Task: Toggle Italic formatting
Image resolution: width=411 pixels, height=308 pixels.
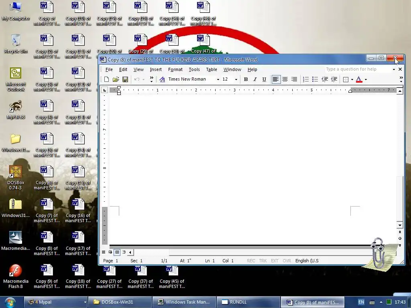Action: click(255, 79)
